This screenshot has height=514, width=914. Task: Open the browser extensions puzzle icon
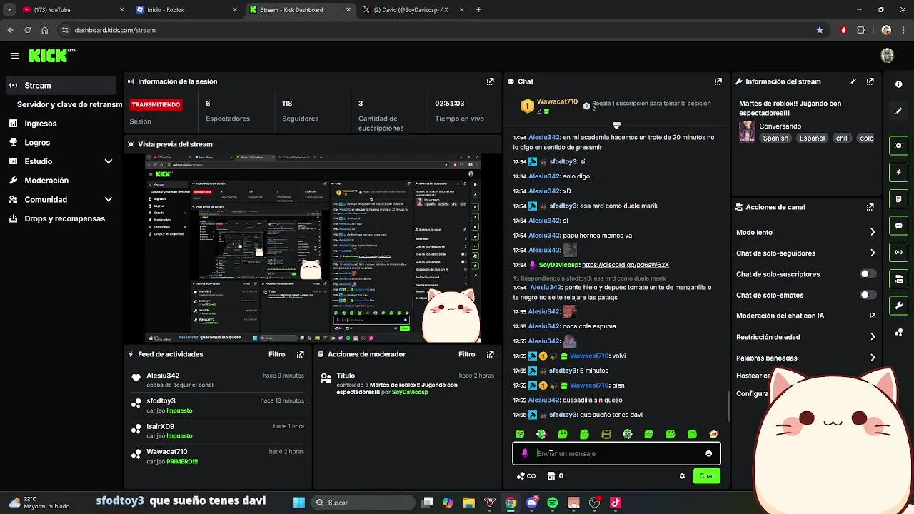tap(860, 30)
